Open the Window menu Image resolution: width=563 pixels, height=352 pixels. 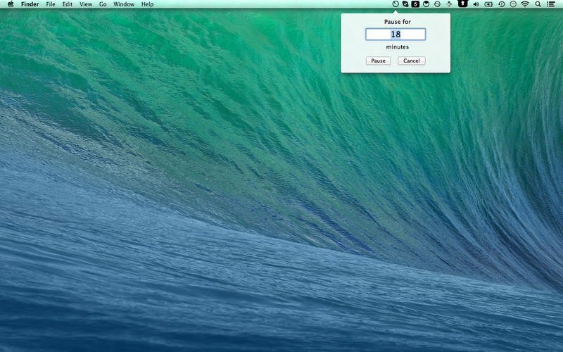coord(124,4)
